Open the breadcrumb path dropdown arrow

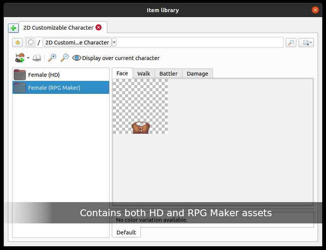[x=114, y=43]
